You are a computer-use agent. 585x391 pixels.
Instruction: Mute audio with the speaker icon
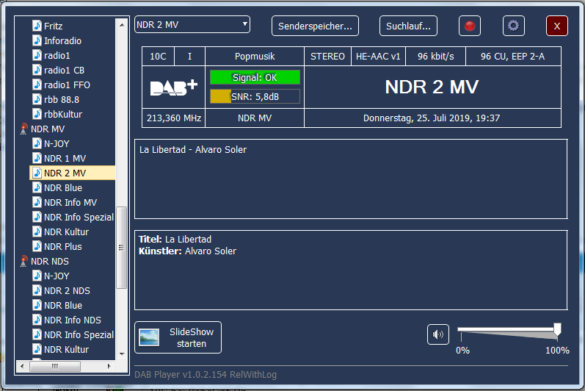tap(438, 334)
